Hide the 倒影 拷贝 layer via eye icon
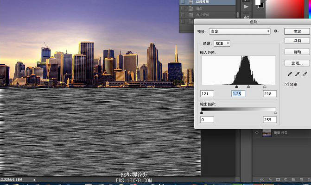Viewport: 311px width, 185px height. pos(256,133)
